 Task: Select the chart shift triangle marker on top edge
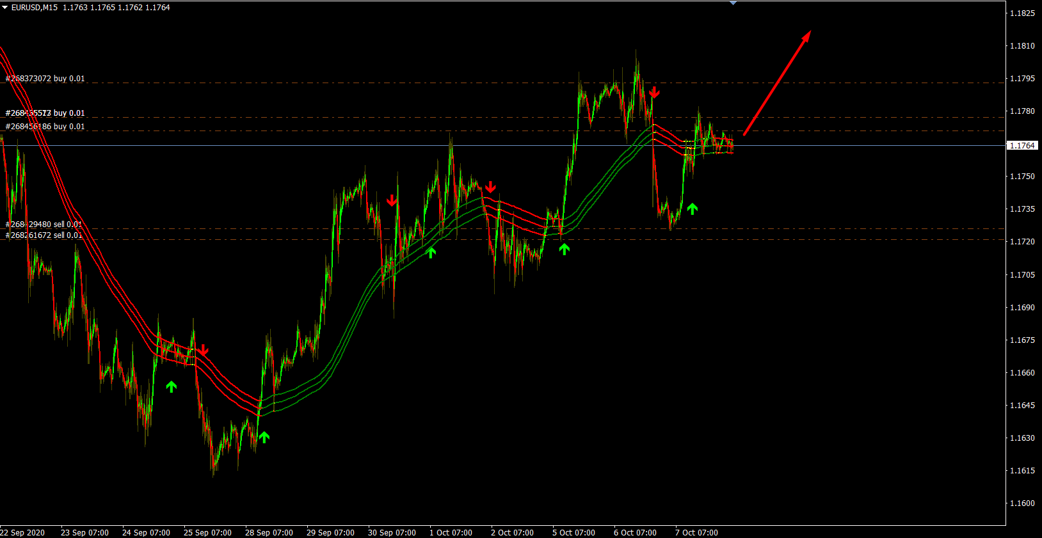733,3
